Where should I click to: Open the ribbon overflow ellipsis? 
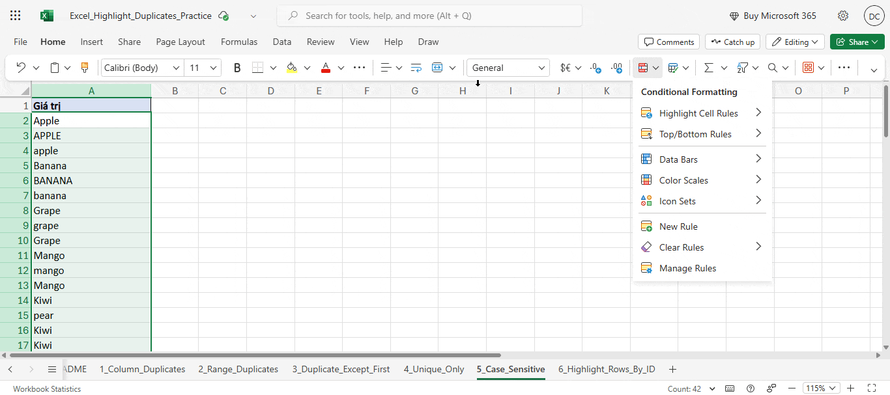[x=844, y=68]
